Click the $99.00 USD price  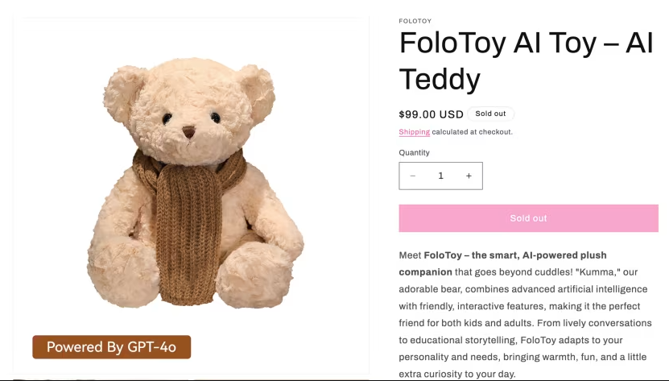pyautogui.click(x=431, y=114)
